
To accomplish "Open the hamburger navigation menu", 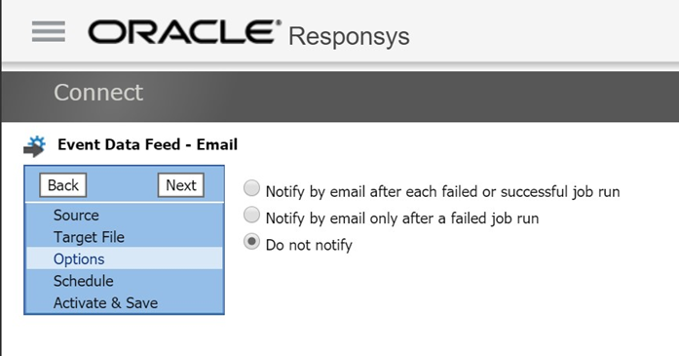I will 49,31.
